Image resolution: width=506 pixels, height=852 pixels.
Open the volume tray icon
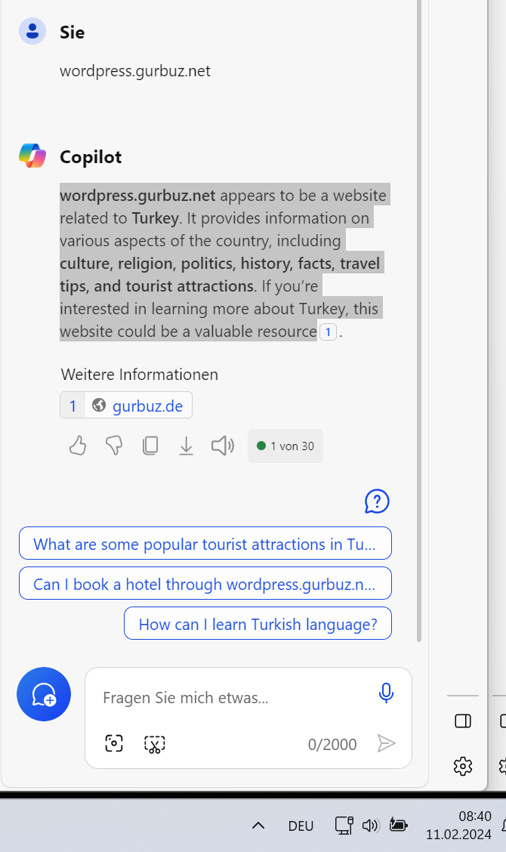coord(371,826)
